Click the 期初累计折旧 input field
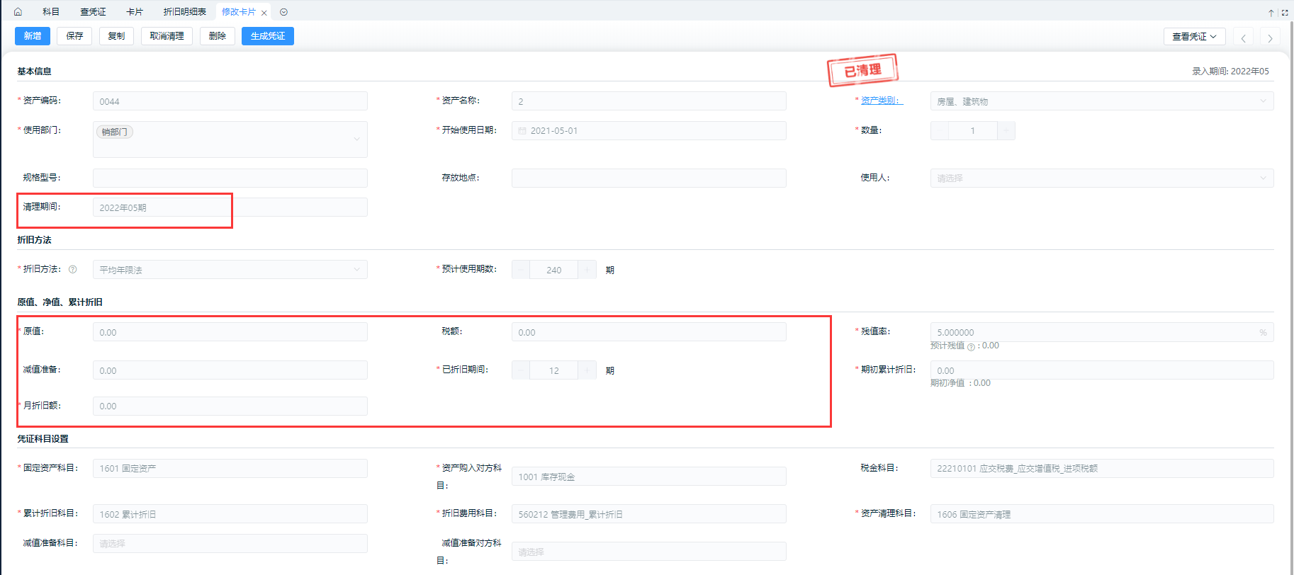This screenshot has width=1294, height=575. point(1102,370)
